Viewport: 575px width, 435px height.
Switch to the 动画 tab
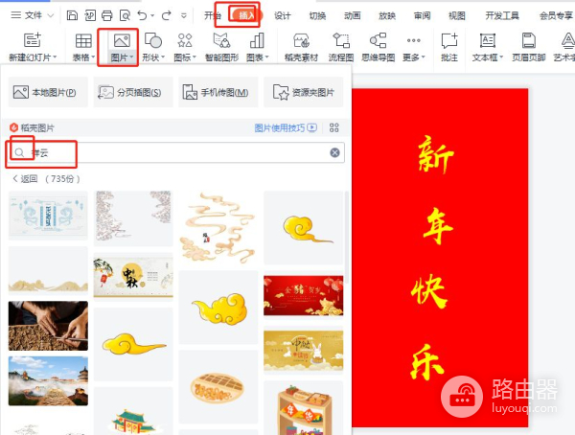pyautogui.click(x=352, y=15)
